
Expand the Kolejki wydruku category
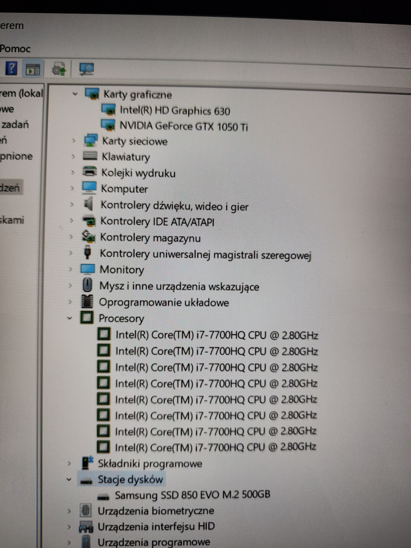73,172
